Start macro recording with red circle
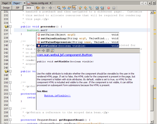 pos(109,8)
